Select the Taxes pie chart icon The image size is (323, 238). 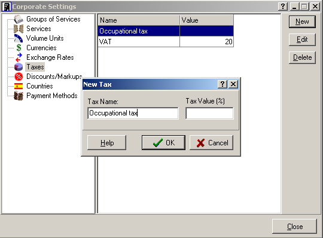(19, 67)
